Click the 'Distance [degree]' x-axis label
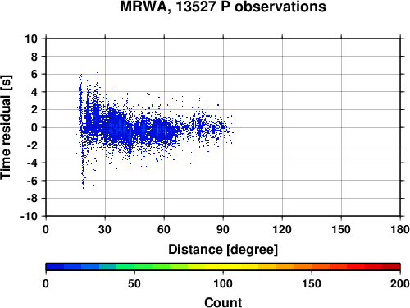Viewport: 410px width, 308px height. click(223, 250)
